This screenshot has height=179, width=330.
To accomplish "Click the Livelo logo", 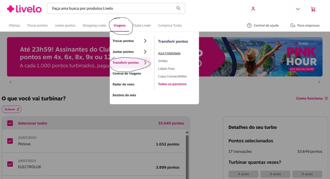I will coord(24,9).
